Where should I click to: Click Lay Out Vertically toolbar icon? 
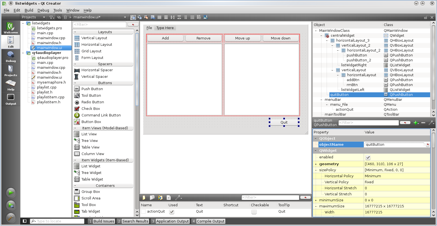pyautogui.click(x=166, y=17)
